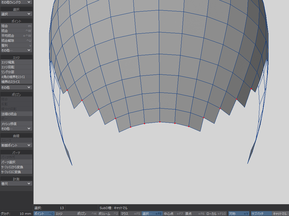Run the メッシュ修復 command
This screenshot has width=289, height=216.
(16, 124)
